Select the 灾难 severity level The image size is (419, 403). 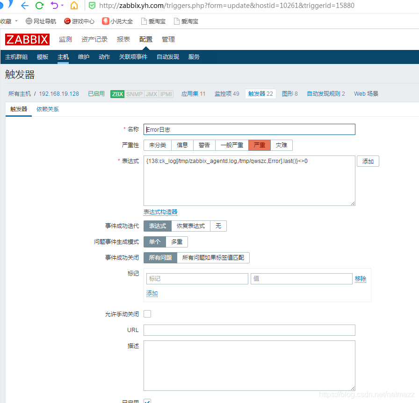click(282, 145)
